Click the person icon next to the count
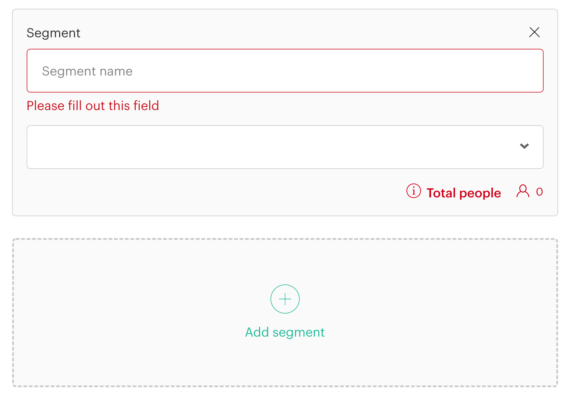 coord(523,191)
